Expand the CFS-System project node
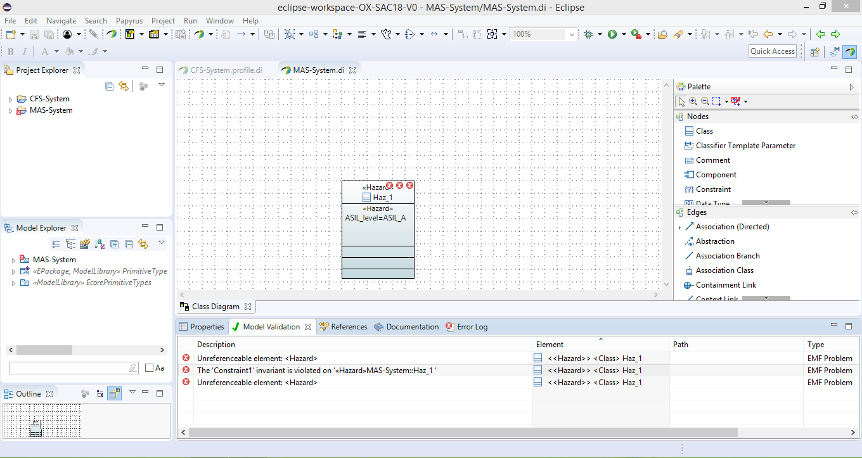Screen dimensions: 862x458 point(10,99)
